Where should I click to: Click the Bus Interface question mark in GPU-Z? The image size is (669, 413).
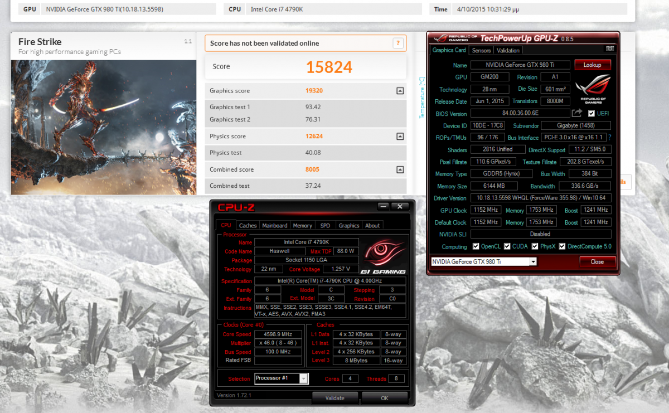[x=610, y=138]
